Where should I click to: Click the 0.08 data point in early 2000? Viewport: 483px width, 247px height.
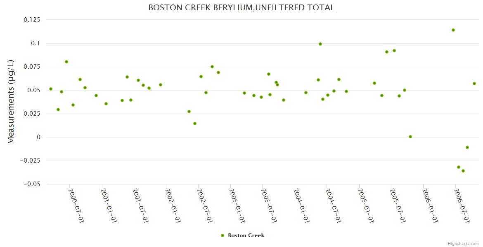(x=66, y=62)
